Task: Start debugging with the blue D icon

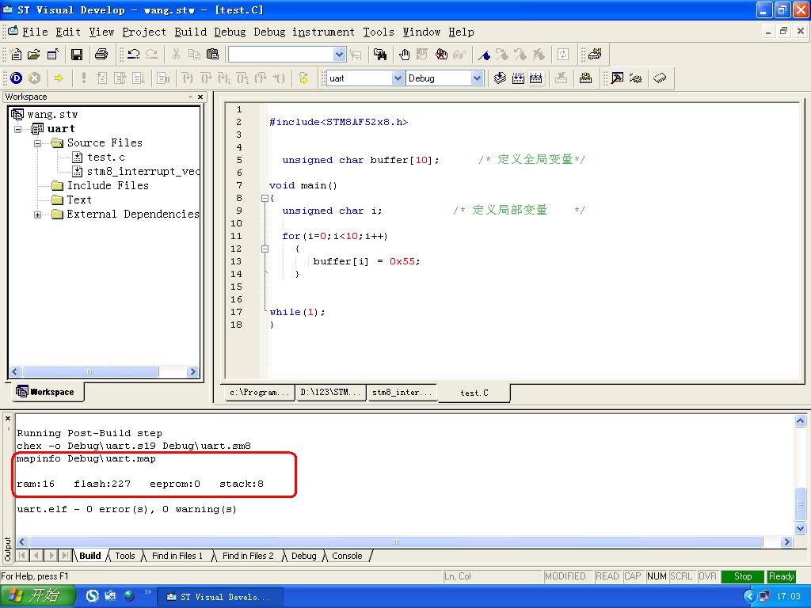Action: click(x=16, y=78)
